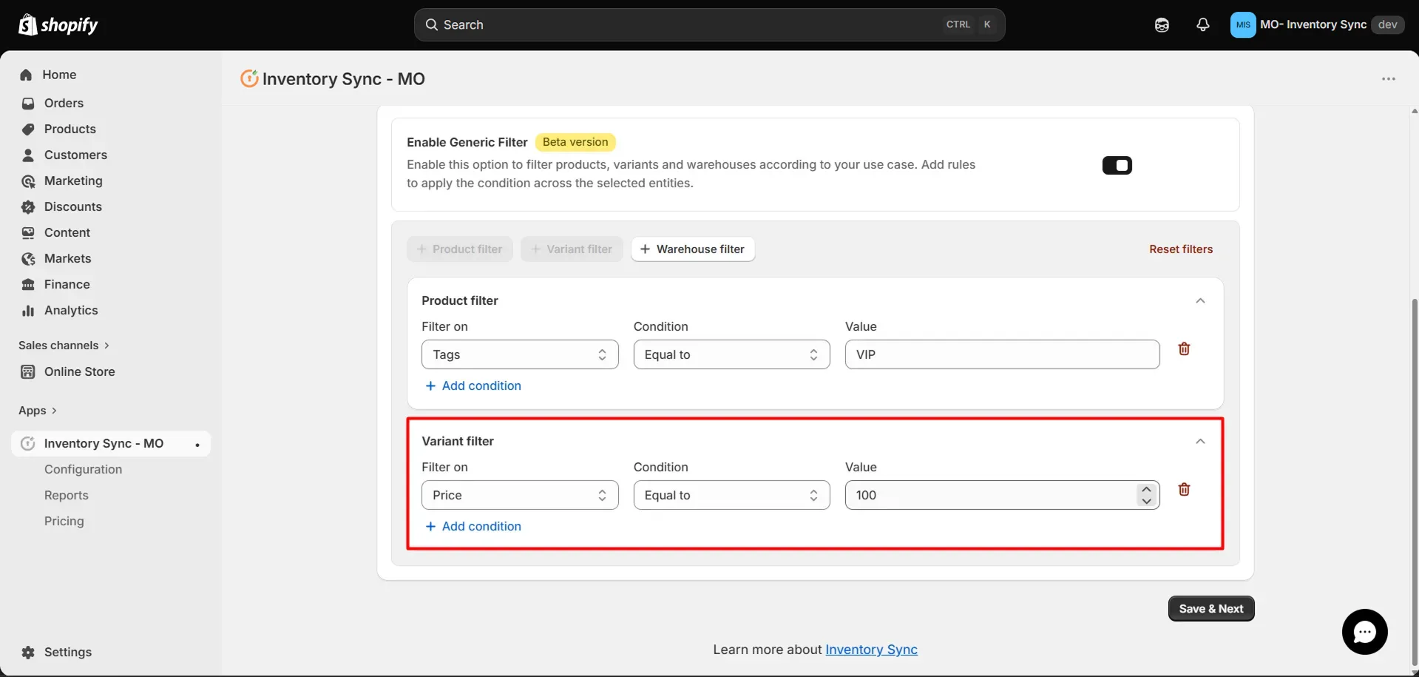Delete the Tags product filter condition
The image size is (1419, 677).
point(1184,348)
